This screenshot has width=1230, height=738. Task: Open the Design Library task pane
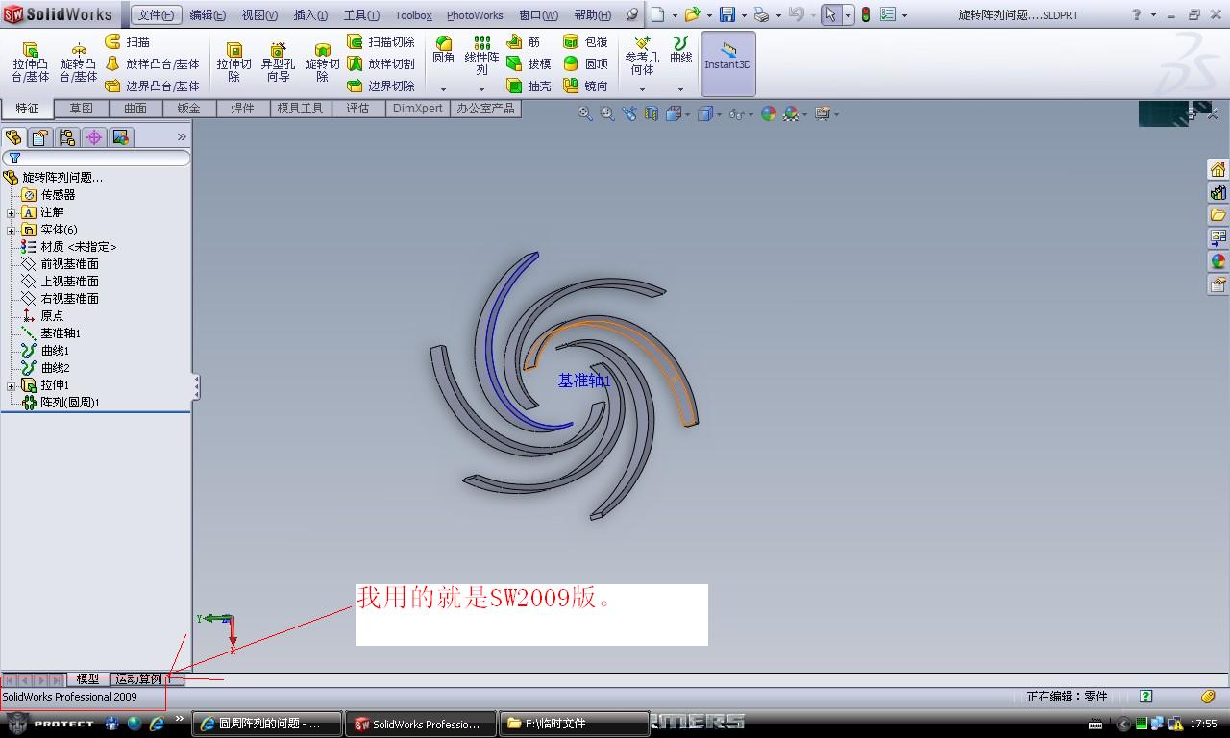point(1218,192)
